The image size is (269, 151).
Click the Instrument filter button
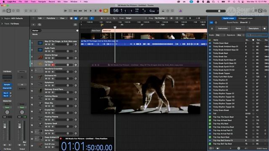pyautogui.click(x=223, y=29)
